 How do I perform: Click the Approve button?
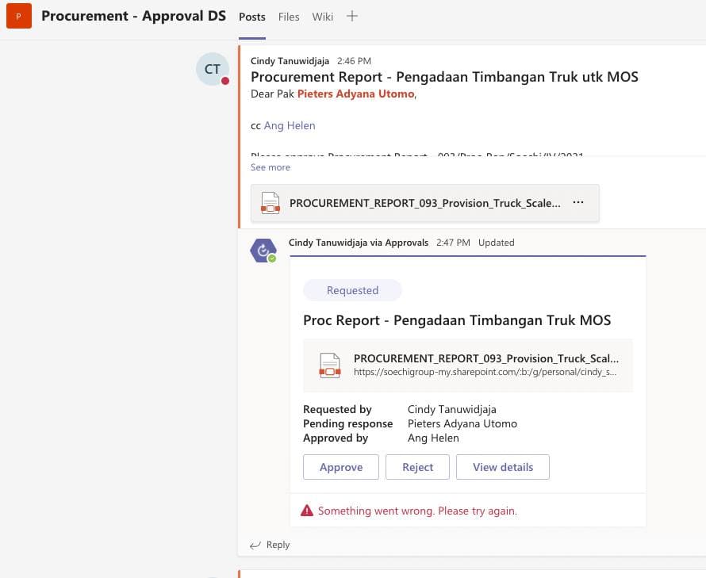pyautogui.click(x=341, y=467)
